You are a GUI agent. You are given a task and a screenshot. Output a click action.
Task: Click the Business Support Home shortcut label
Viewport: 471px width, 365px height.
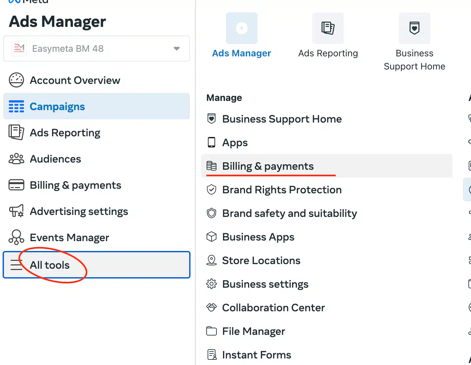pos(415,60)
